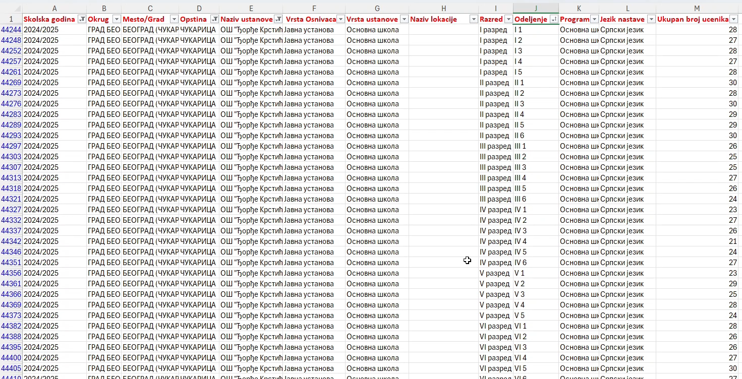742x379 pixels.
Task: Select row header 44351
Action: (x=11, y=263)
